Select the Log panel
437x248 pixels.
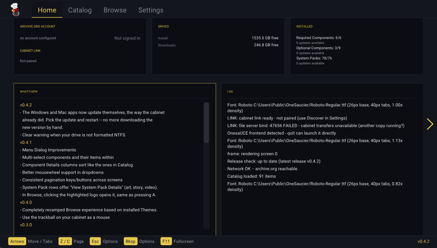click(322, 159)
